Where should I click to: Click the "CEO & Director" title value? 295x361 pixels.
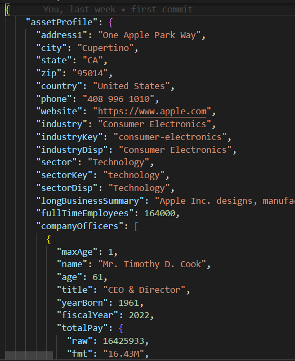tap(144, 290)
